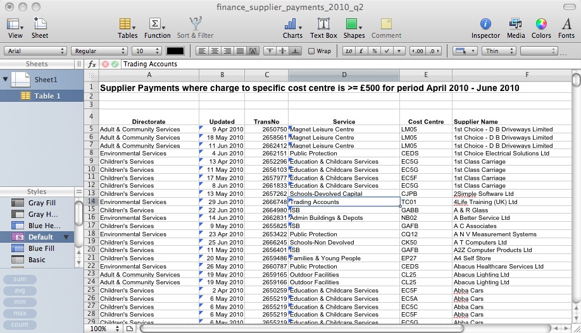Screen dimensions: 581x333
Task: Accept formula edit with green checkmark
Action: [x=115, y=64]
